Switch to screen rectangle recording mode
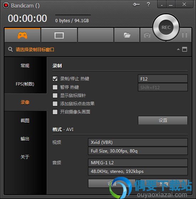Viewport: 196px width, 199px height. (59, 35)
